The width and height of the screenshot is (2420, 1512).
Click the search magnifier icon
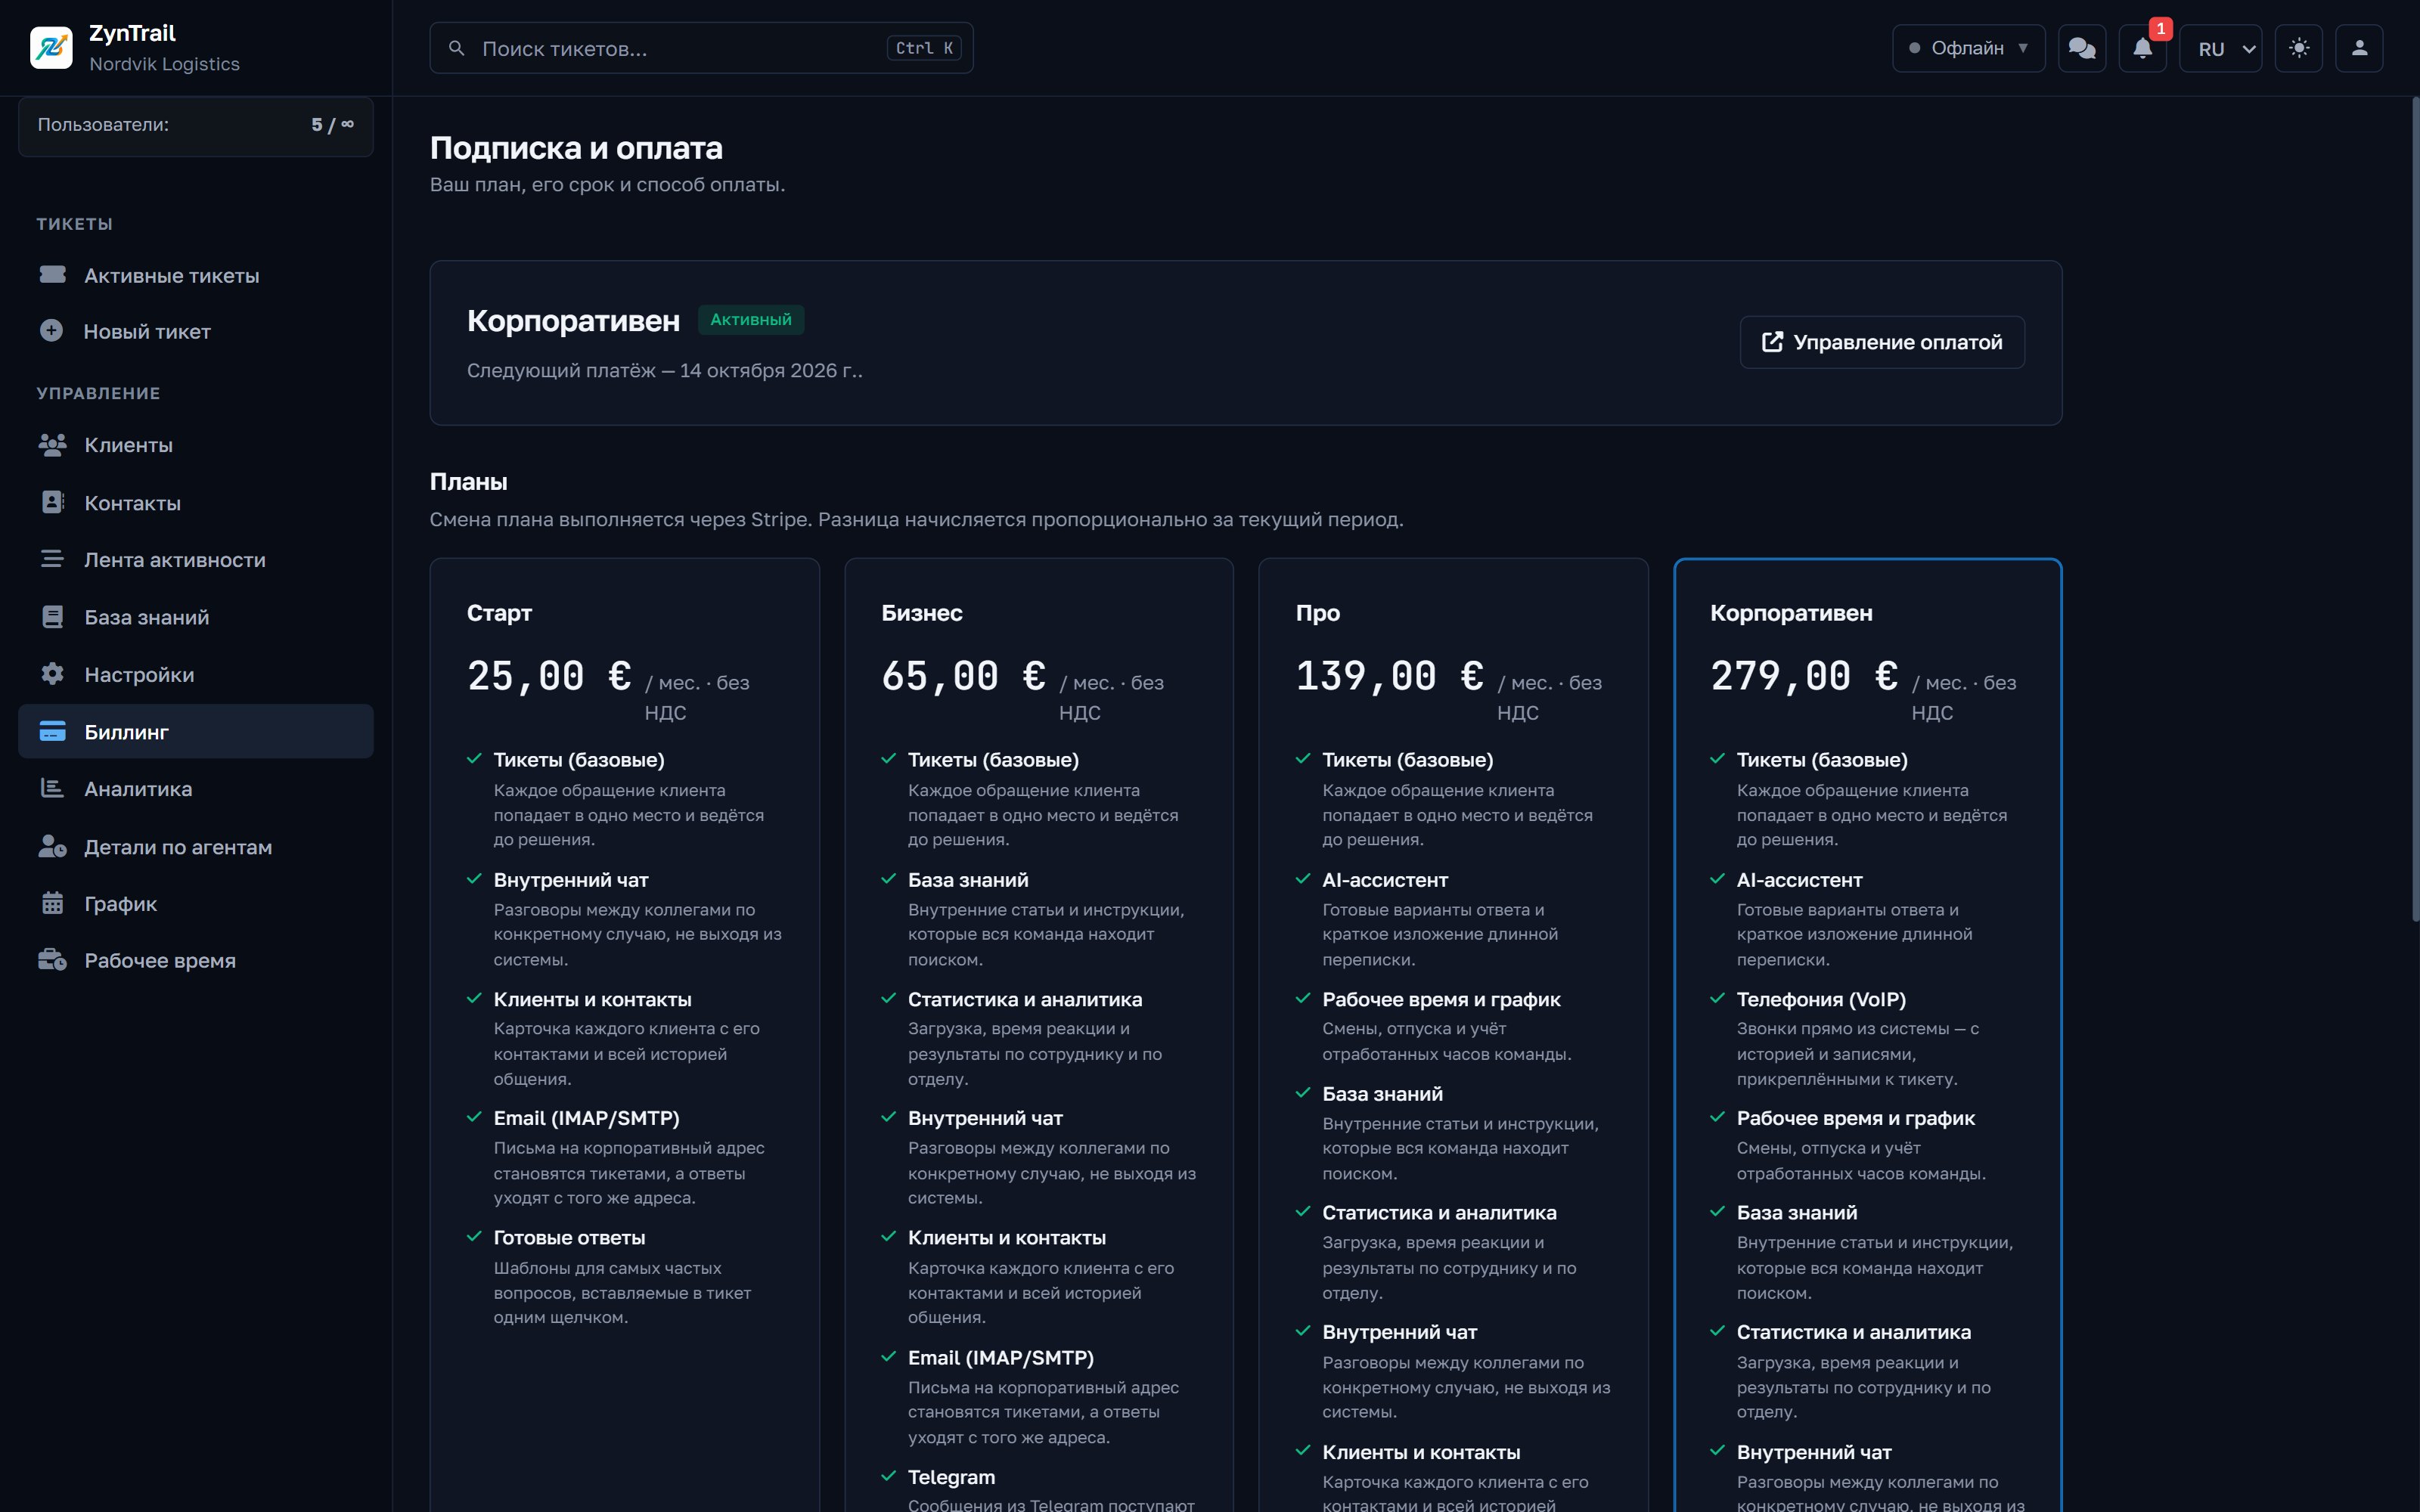456,48
